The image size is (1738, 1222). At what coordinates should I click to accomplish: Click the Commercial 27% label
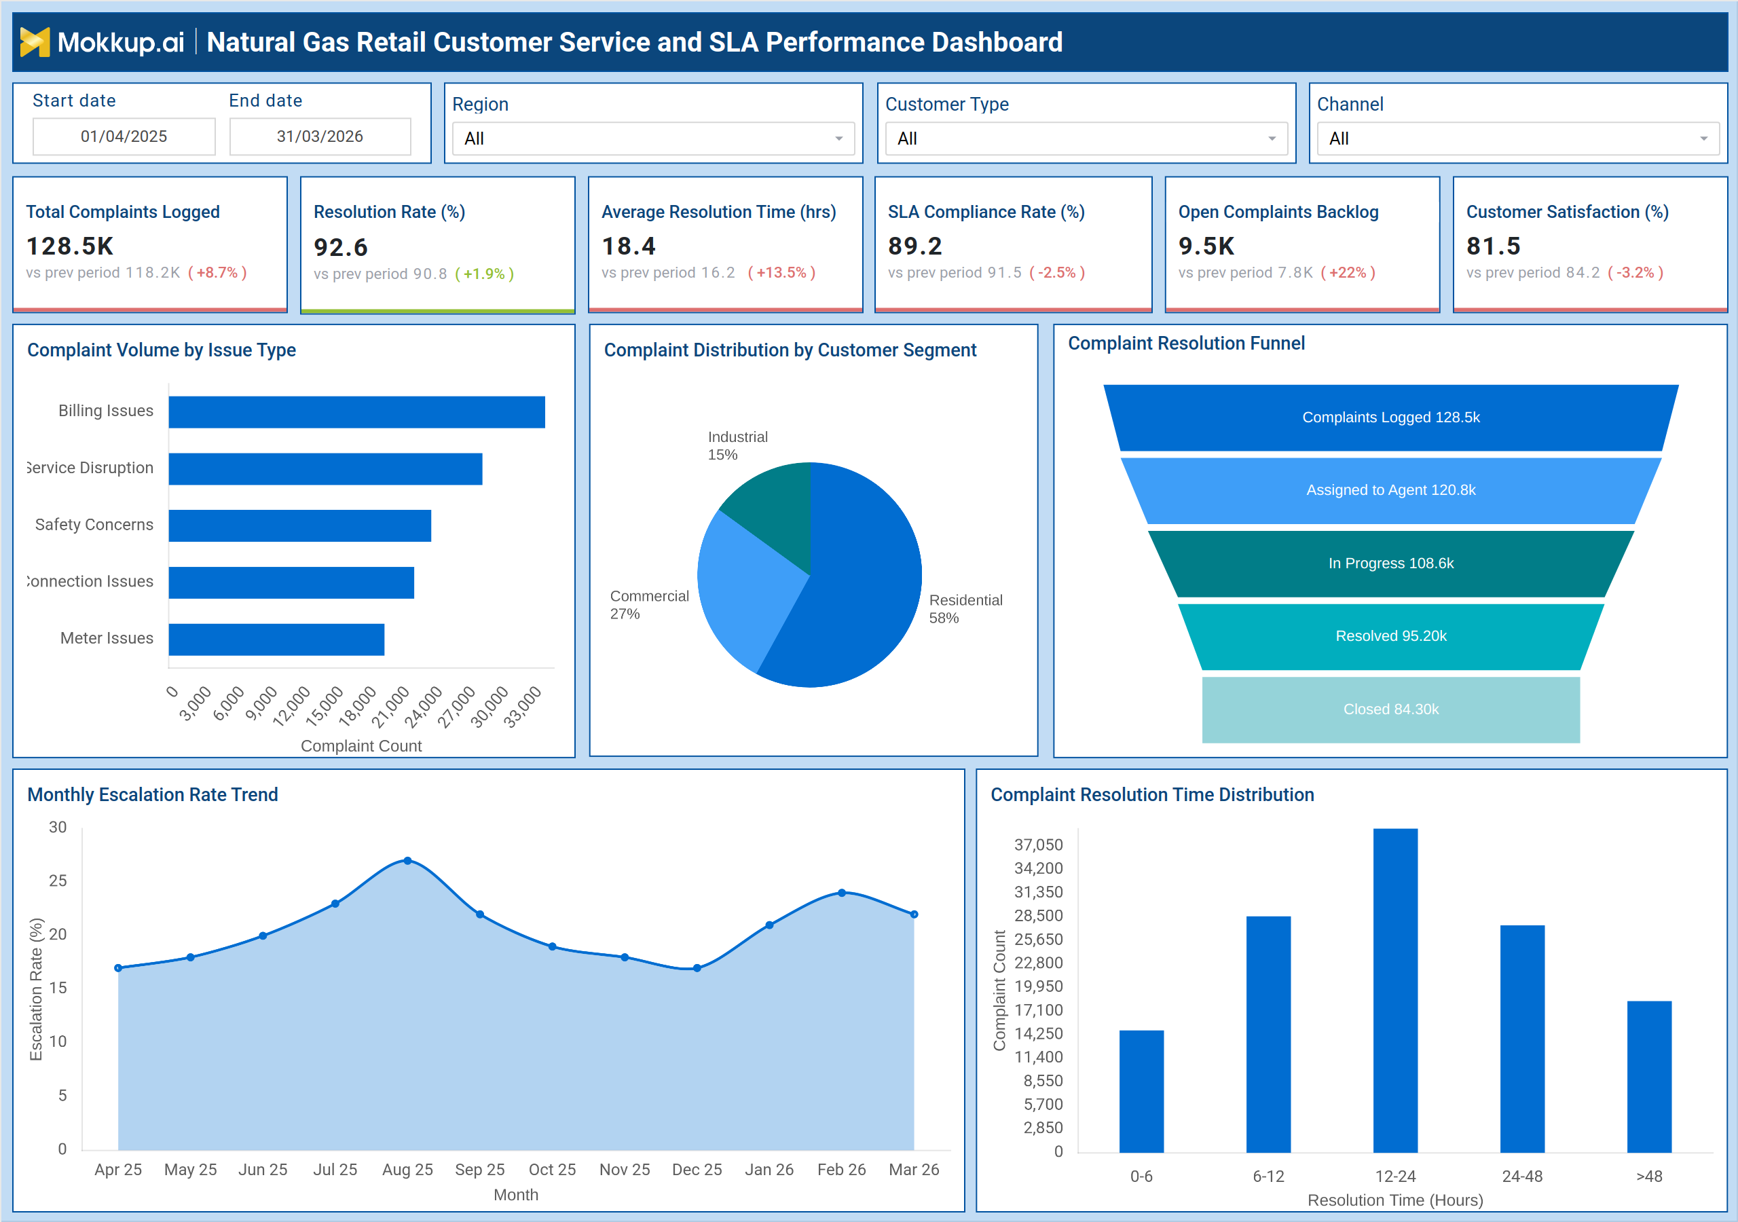click(650, 605)
